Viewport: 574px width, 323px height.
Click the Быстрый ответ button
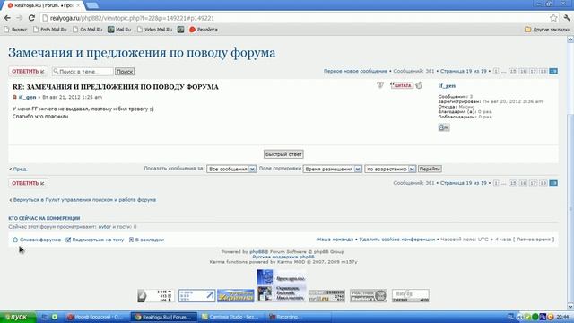[283, 154]
